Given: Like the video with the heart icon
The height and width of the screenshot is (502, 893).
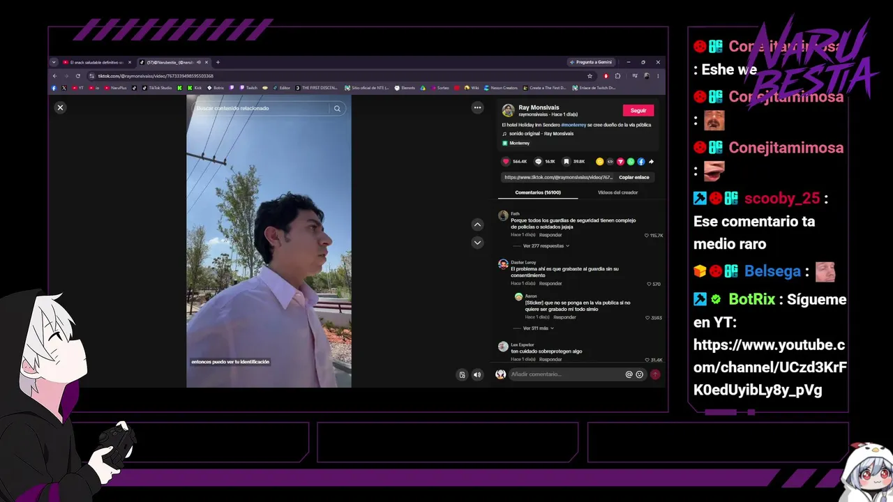Looking at the screenshot, I should pyautogui.click(x=506, y=161).
